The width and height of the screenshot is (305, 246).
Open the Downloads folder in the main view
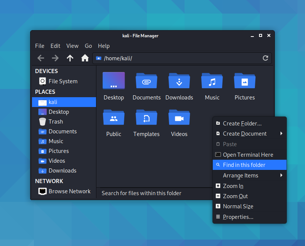click(179, 86)
